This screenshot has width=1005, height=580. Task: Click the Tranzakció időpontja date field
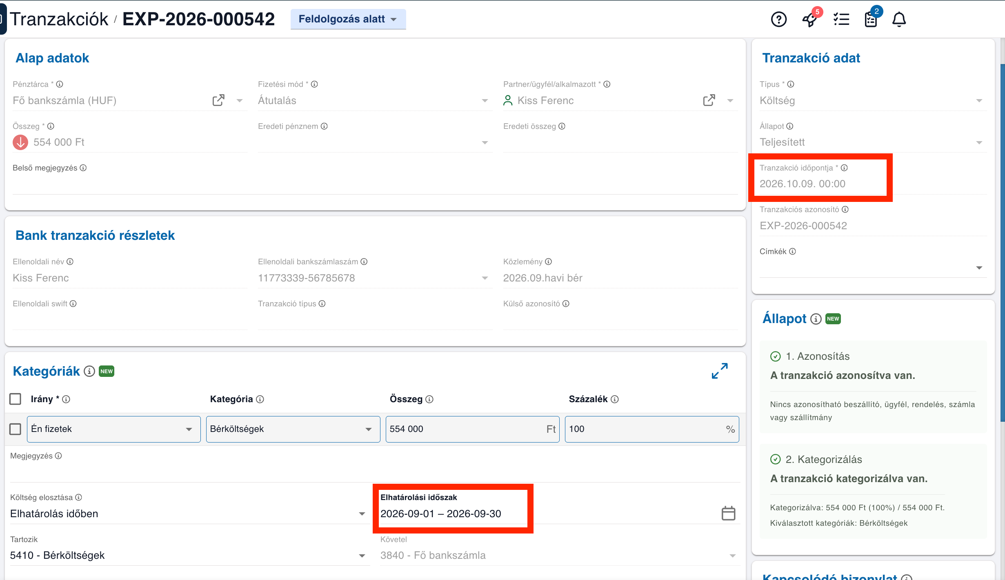[873, 184]
